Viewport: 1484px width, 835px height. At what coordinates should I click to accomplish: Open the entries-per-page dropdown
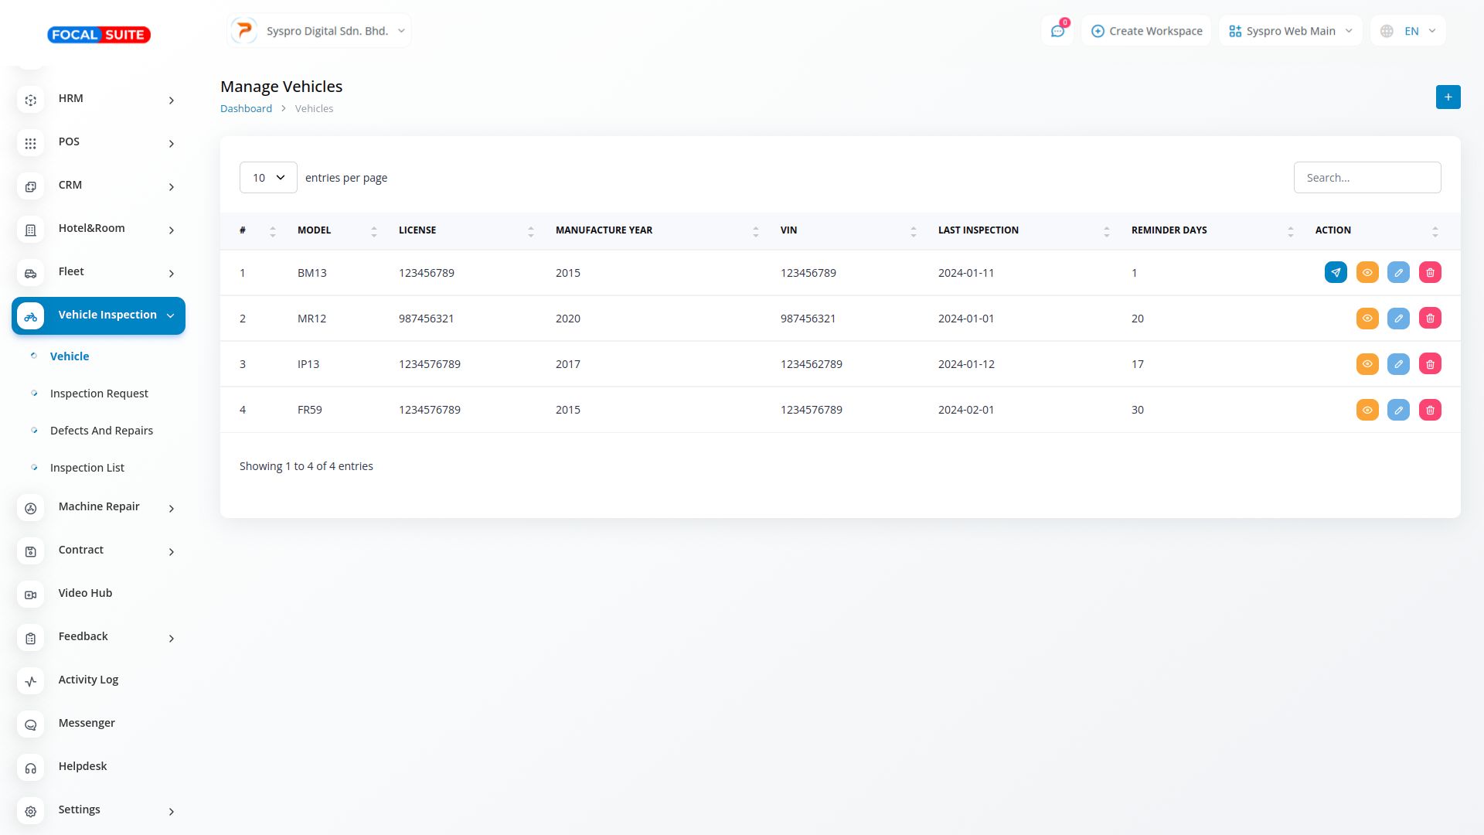pos(268,178)
